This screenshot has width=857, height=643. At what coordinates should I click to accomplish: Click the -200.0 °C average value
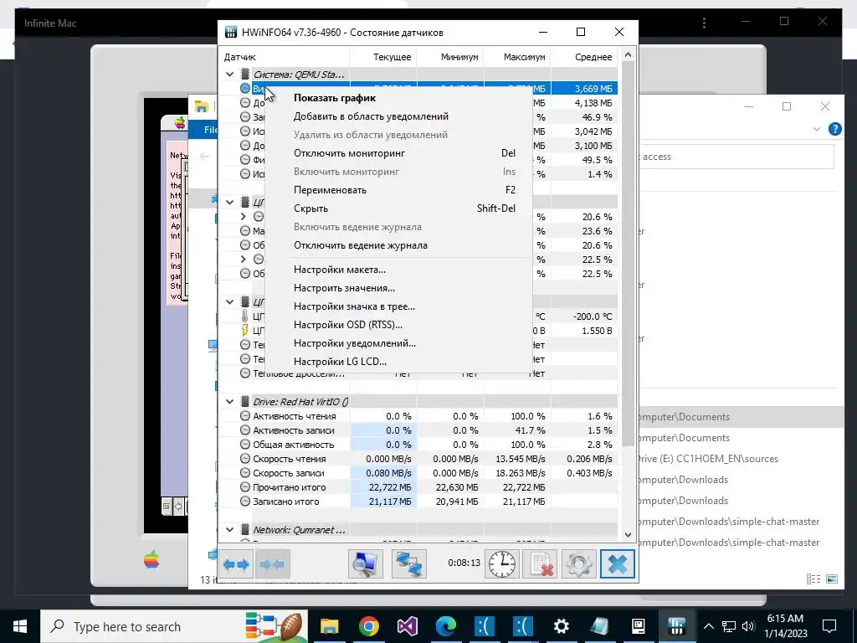click(x=593, y=316)
